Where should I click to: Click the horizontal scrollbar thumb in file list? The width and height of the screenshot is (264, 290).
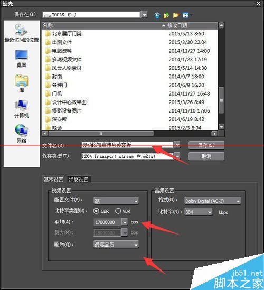point(101,133)
